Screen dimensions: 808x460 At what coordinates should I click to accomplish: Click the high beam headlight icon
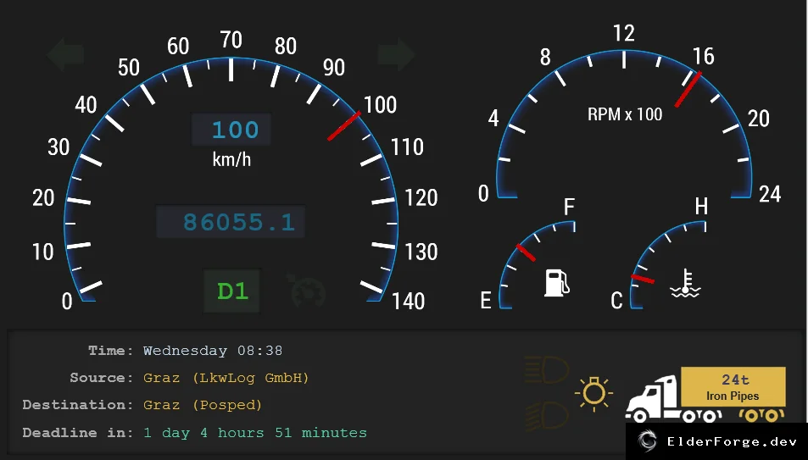coord(546,369)
